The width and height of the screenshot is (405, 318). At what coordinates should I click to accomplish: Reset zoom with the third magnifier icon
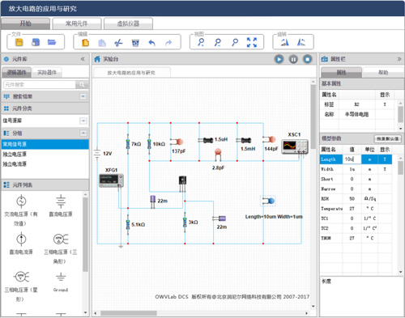(x=235, y=42)
